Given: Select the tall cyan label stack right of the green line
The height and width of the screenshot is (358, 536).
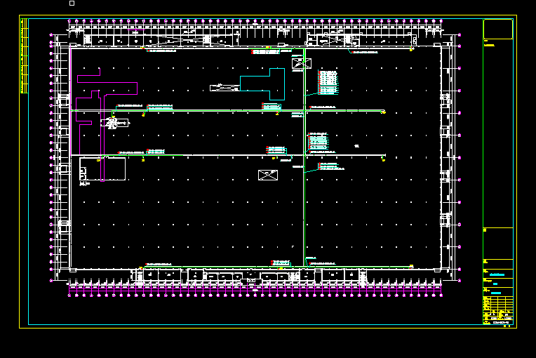Looking at the screenshot, I should [328, 82].
